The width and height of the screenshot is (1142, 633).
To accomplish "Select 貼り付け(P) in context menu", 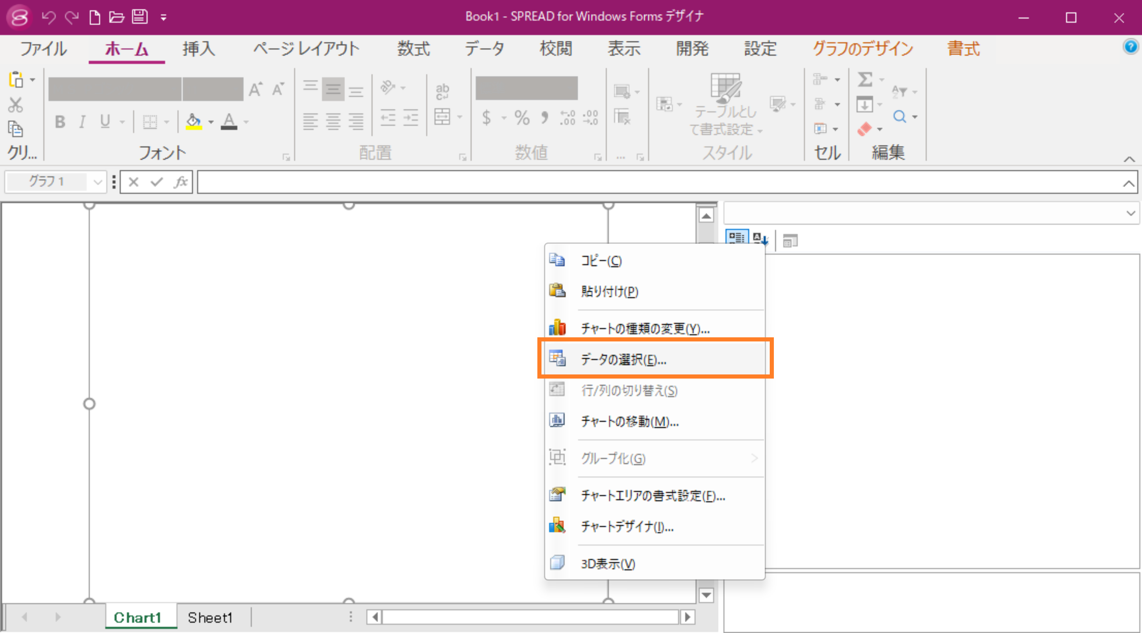I will (x=655, y=291).
